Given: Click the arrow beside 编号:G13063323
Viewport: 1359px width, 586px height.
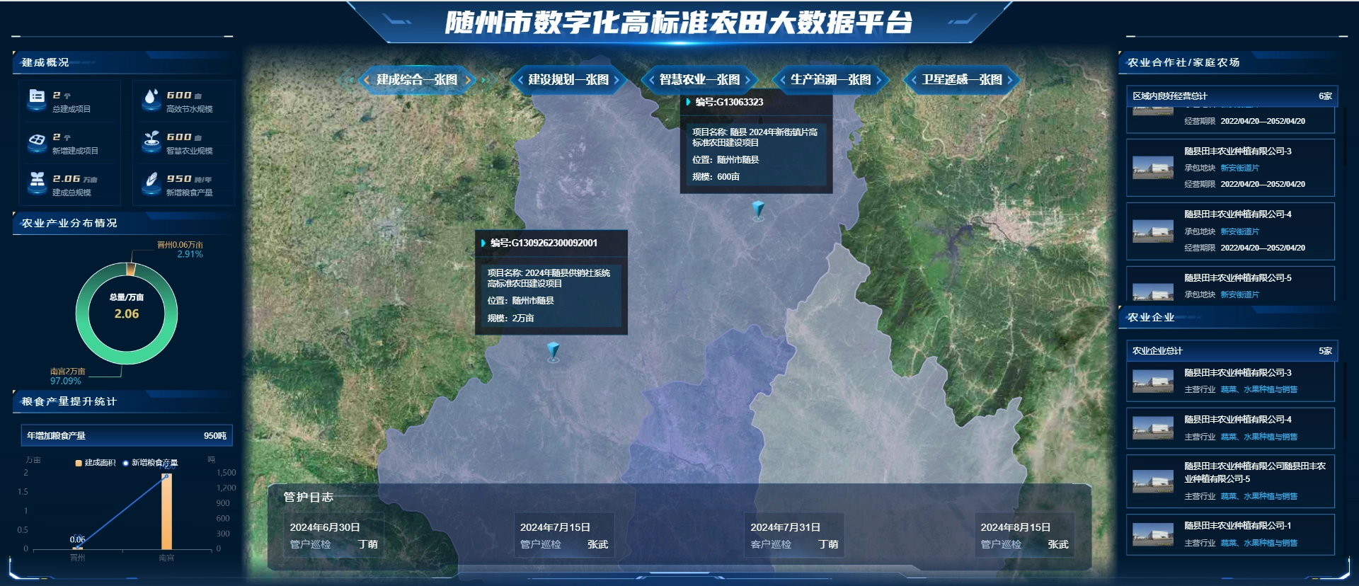Looking at the screenshot, I should [688, 102].
